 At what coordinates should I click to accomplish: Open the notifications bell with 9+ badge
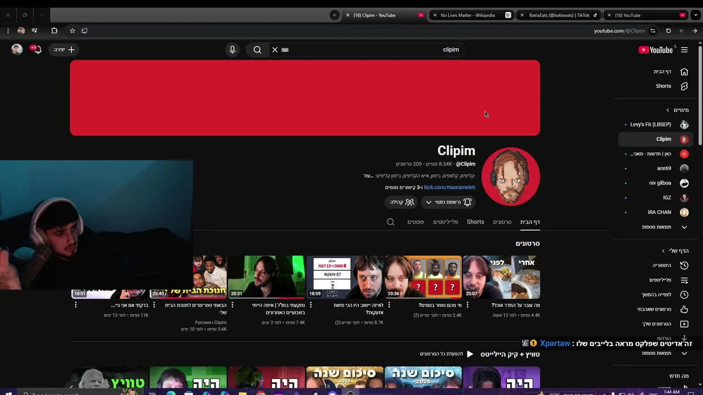(37, 49)
